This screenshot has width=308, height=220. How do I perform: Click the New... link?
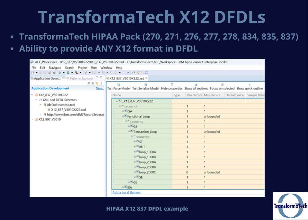[x=100, y=88]
